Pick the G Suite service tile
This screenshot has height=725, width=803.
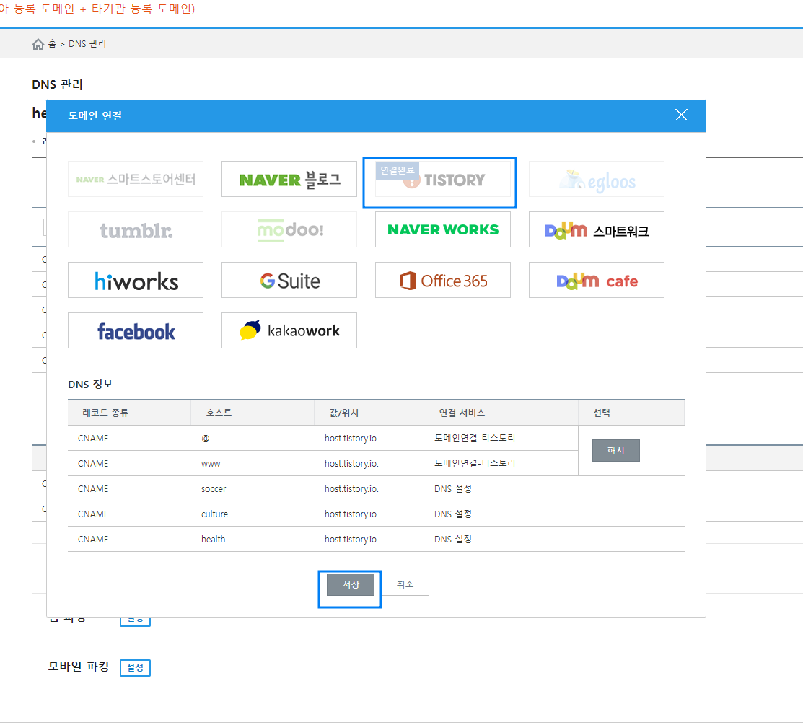click(x=289, y=280)
